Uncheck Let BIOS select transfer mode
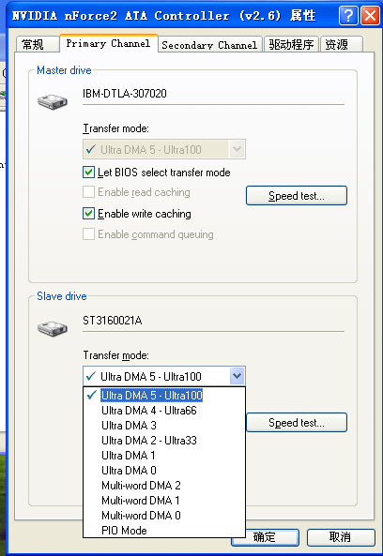The height and width of the screenshot is (556, 383). pos(88,173)
